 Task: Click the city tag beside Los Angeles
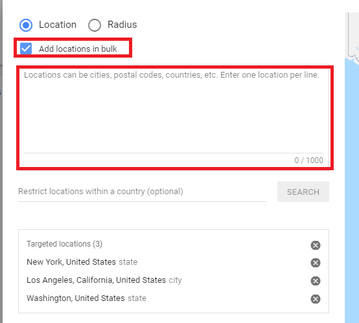click(x=175, y=280)
